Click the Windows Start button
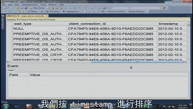The image size is (193, 109). [6, 106]
